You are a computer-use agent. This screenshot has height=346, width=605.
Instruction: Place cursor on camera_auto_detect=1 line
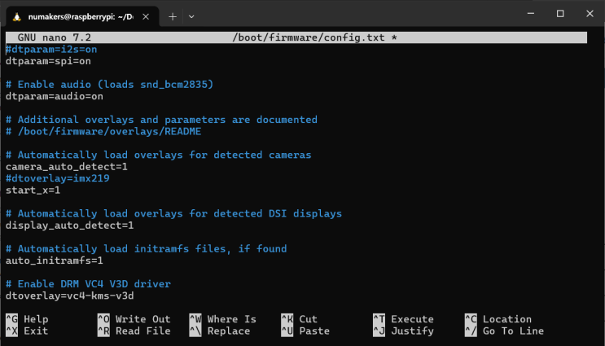coord(67,167)
